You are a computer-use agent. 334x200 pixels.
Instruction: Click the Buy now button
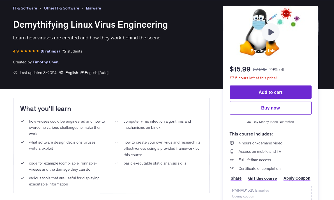click(x=271, y=108)
